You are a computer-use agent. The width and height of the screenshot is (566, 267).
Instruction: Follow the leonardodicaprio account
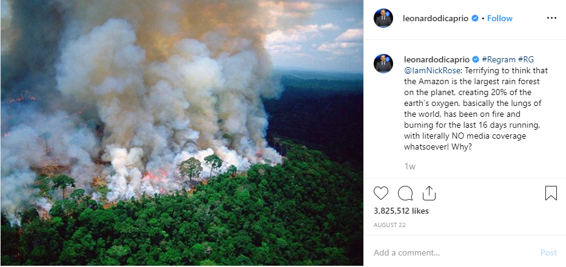tap(500, 18)
